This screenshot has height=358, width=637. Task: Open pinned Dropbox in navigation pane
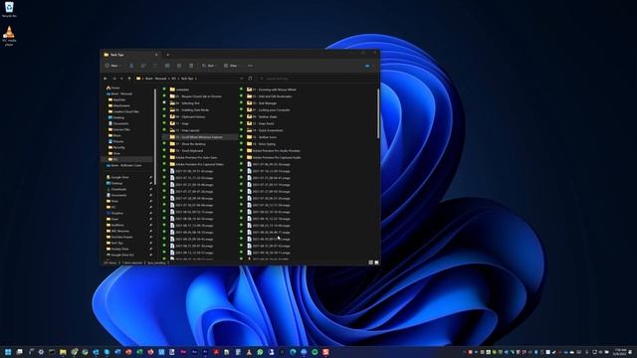click(x=114, y=213)
